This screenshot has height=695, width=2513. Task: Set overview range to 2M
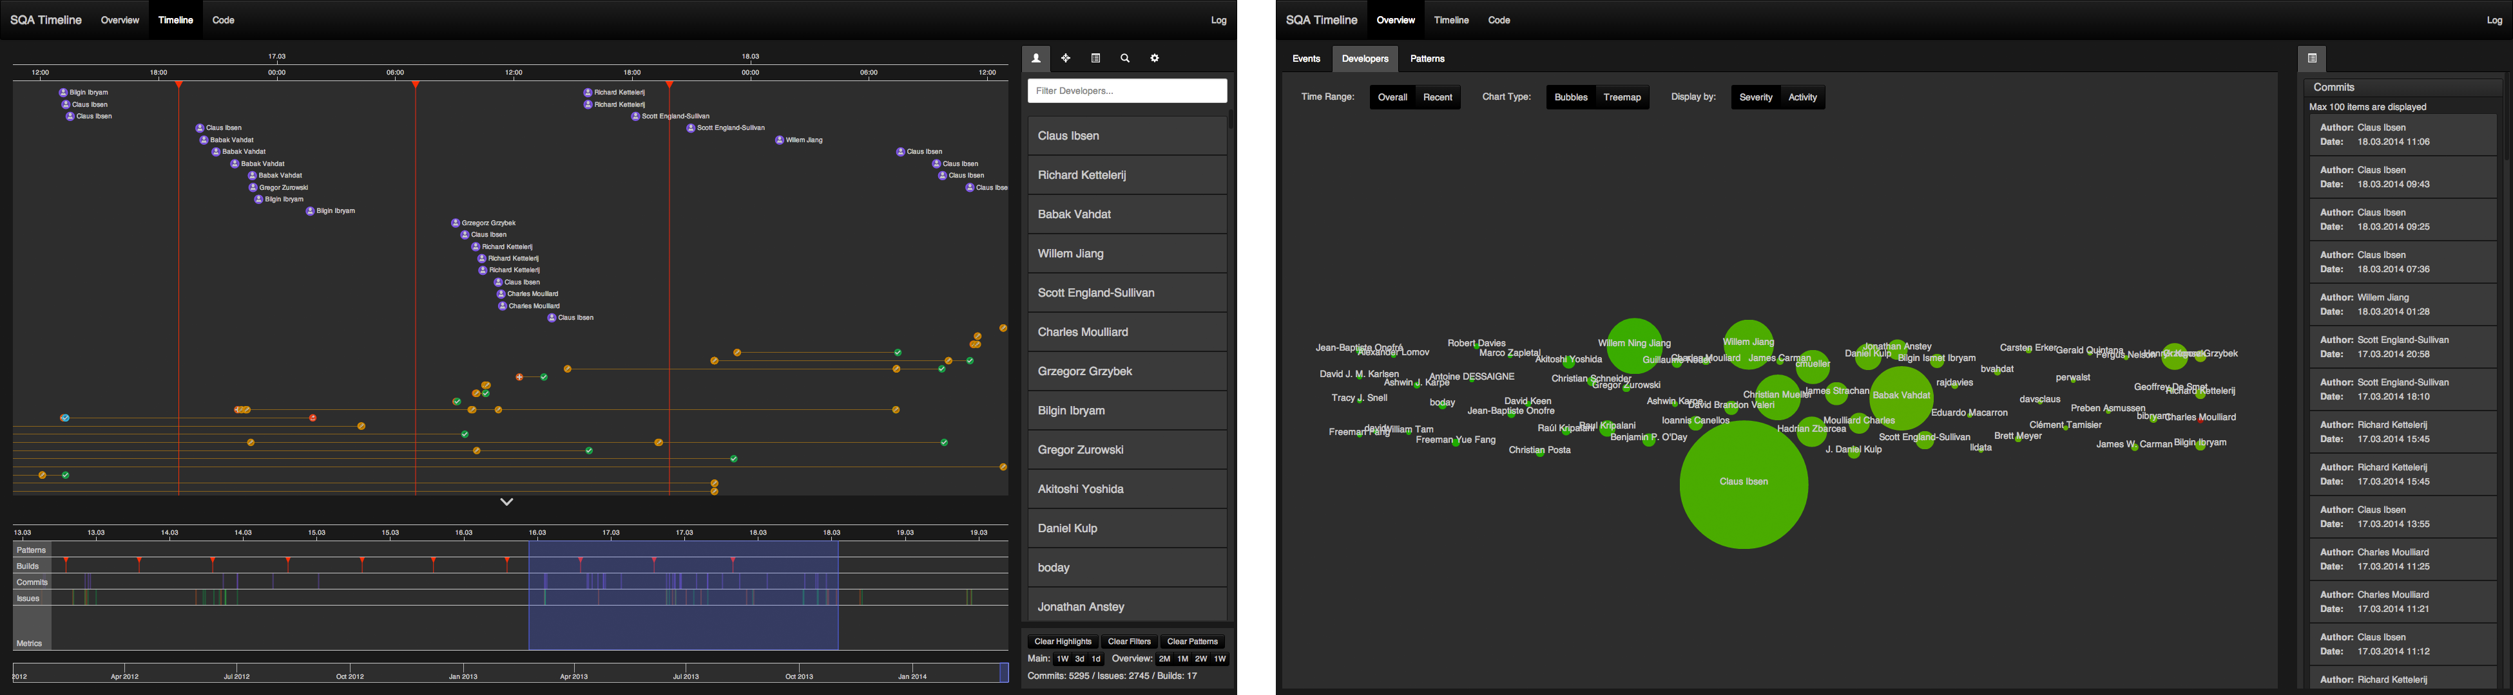tap(1164, 659)
